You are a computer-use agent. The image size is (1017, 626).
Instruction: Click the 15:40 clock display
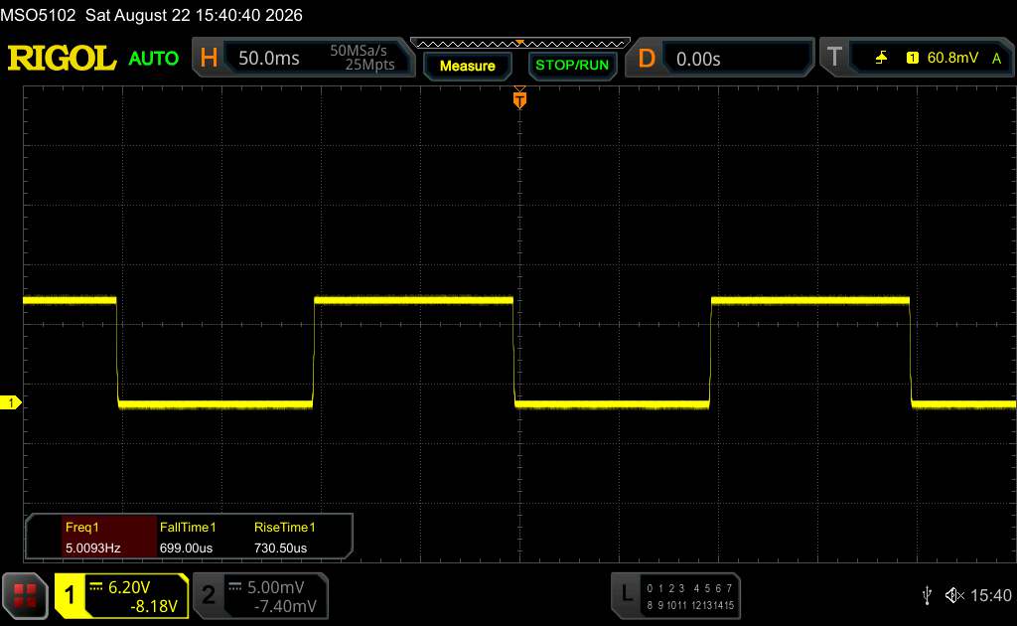tap(990, 595)
